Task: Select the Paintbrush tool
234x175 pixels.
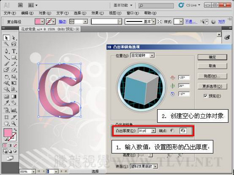Action: click(6, 63)
